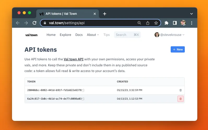Bookmark this page with the star icon
The width and height of the screenshot is (208, 130).
click(156, 23)
